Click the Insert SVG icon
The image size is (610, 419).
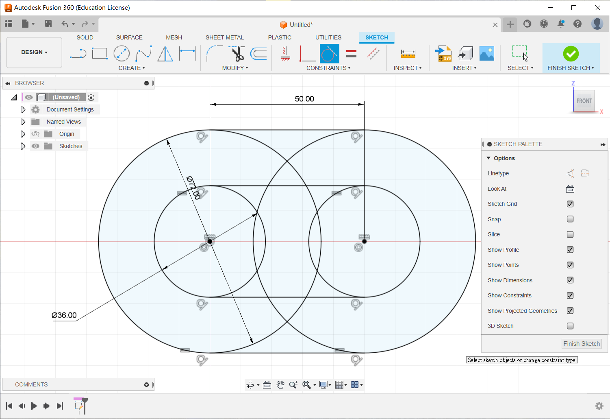coord(443,54)
